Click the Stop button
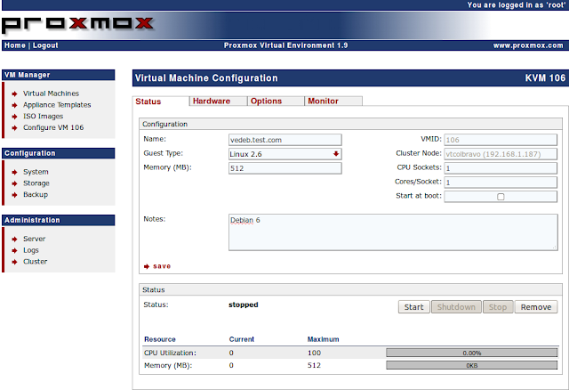This screenshot has height=390, width=569. (x=498, y=307)
